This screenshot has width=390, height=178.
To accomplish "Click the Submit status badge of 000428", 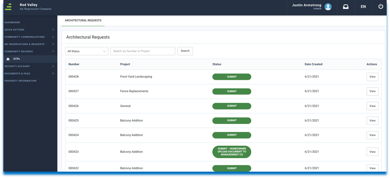I will pyautogui.click(x=232, y=77).
